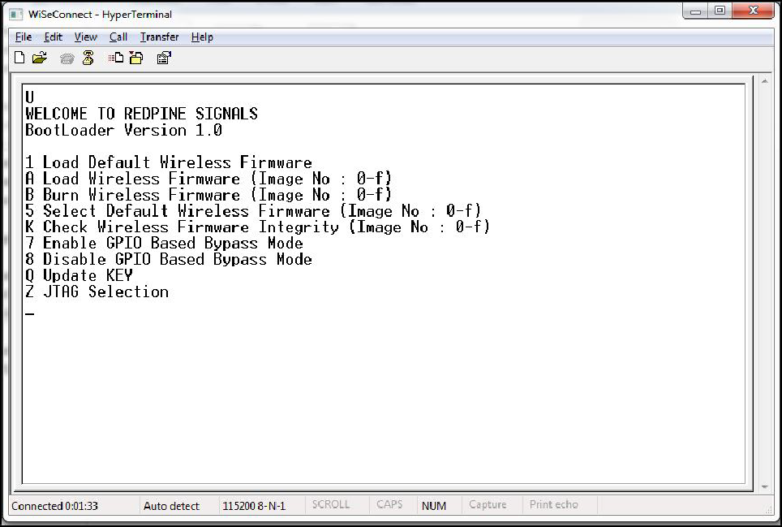
Task: Click the scrollbar down arrow
Action: (x=765, y=487)
